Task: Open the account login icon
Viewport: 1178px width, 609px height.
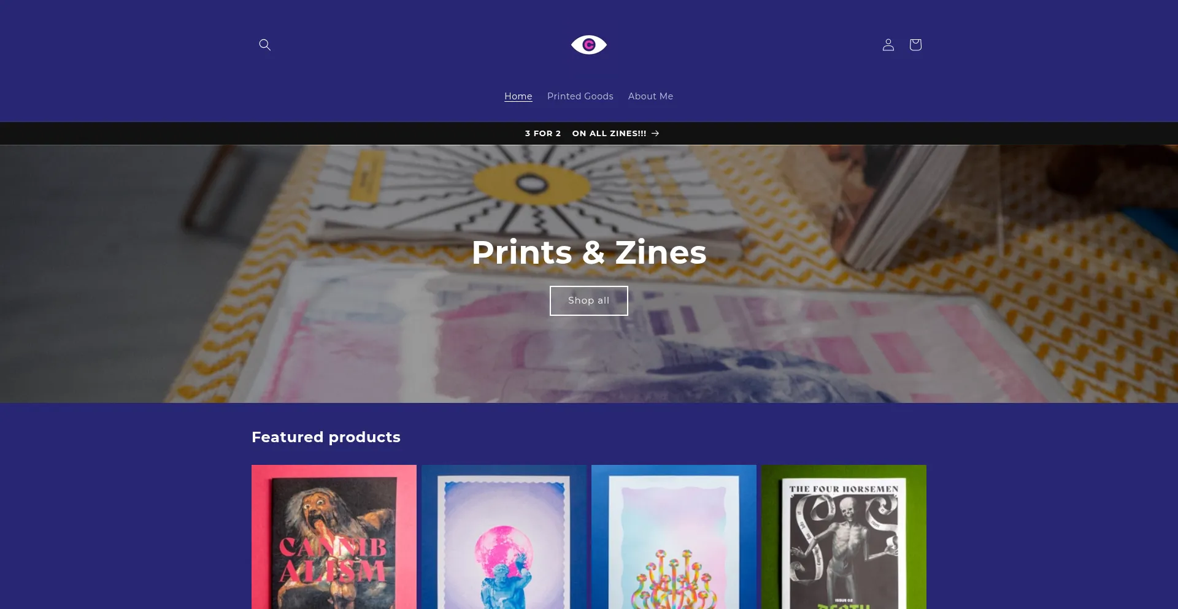Action: click(x=888, y=45)
